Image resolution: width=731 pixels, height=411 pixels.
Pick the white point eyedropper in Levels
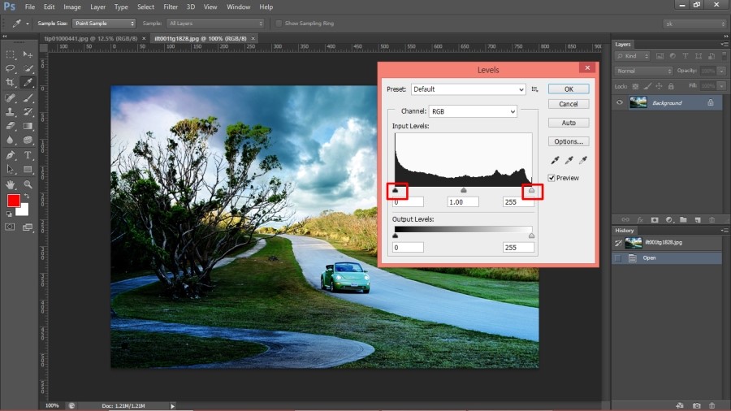pos(582,160)
